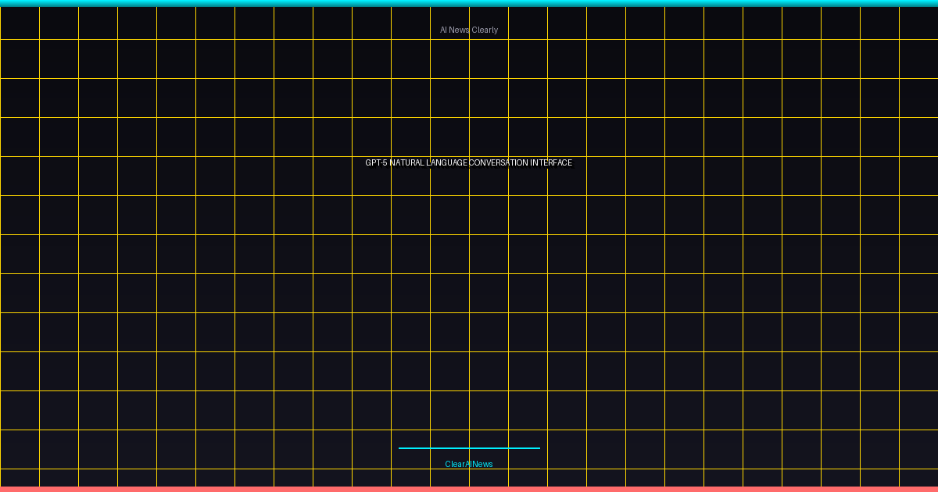
Task: Click the word INTERFACE in the title
Action: click(x=551, y=162)
